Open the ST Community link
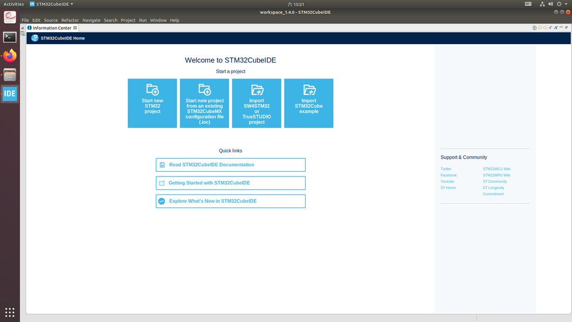The width and height of the screenshot is (572, 322). [495, 182]
